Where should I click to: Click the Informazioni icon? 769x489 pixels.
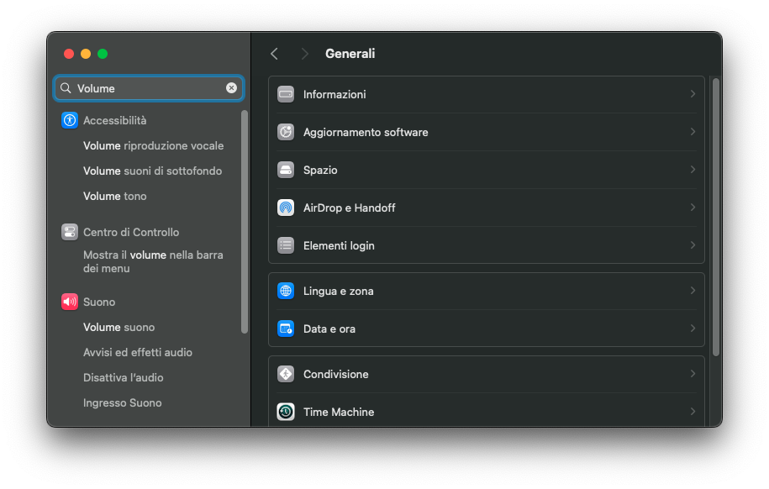pos(286,94)
